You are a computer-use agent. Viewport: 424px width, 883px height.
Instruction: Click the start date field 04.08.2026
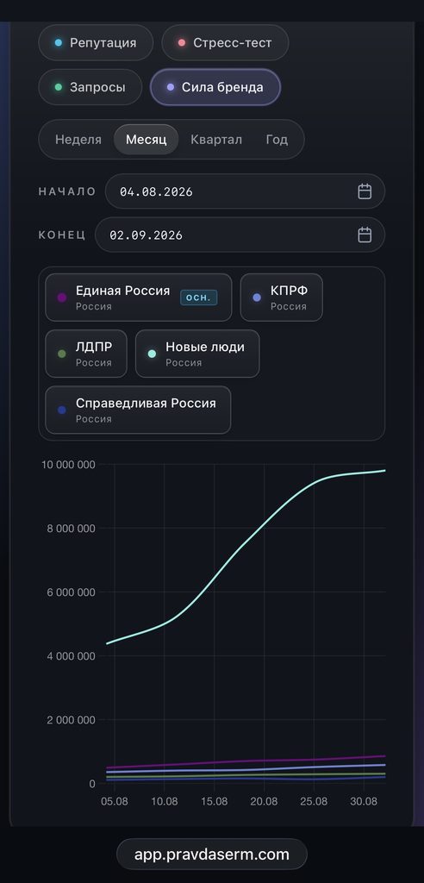click(245, 191)
